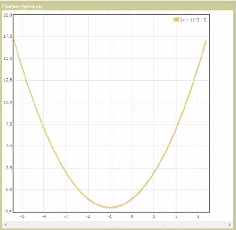This screenshot has width=236, height=230.
Task: Click the y-axis label 12.5
Action: [8, 80]
